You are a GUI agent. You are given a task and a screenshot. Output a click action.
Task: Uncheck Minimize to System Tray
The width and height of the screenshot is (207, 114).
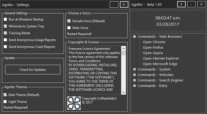pos(5,26)
